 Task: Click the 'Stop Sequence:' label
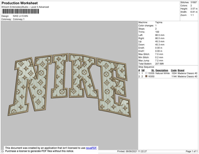(147, 67)
